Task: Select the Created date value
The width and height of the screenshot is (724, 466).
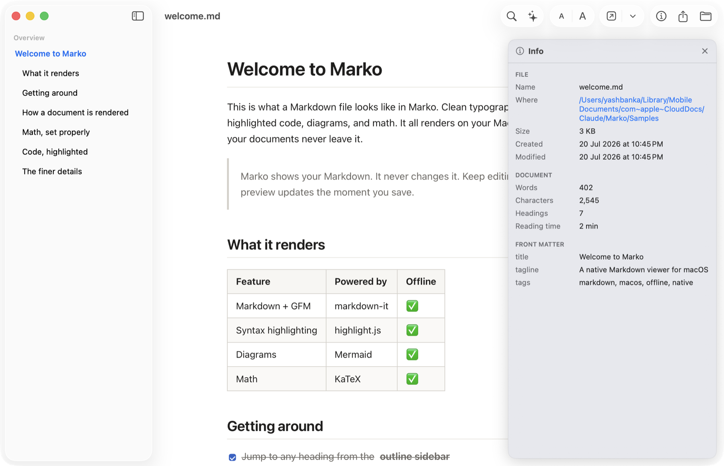Action: [621, 144]
